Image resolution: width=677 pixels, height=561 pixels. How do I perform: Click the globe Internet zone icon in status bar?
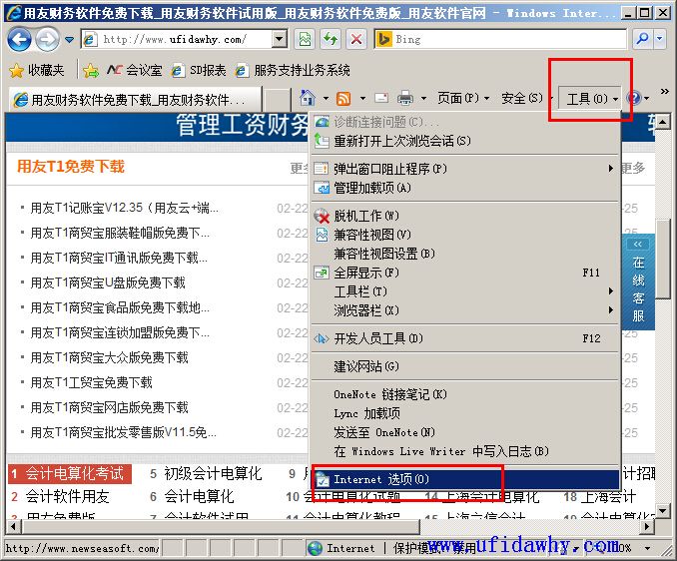(315, 548)
